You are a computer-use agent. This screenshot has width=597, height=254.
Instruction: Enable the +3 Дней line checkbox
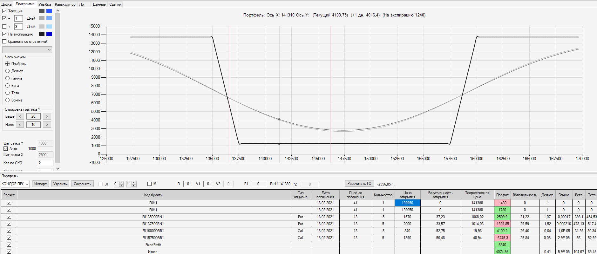click(x=4, y=27)
